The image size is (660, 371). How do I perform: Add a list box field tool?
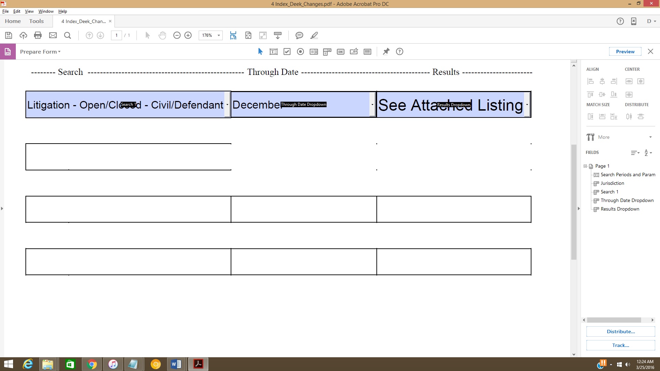314,52
